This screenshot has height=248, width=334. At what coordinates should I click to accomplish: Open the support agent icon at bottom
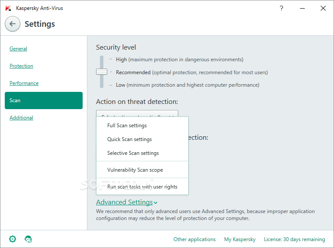28,239
